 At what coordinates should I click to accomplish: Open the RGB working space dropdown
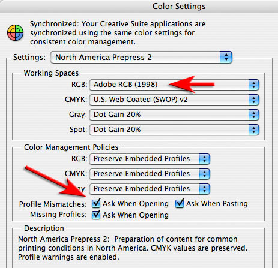coord(174,85)
